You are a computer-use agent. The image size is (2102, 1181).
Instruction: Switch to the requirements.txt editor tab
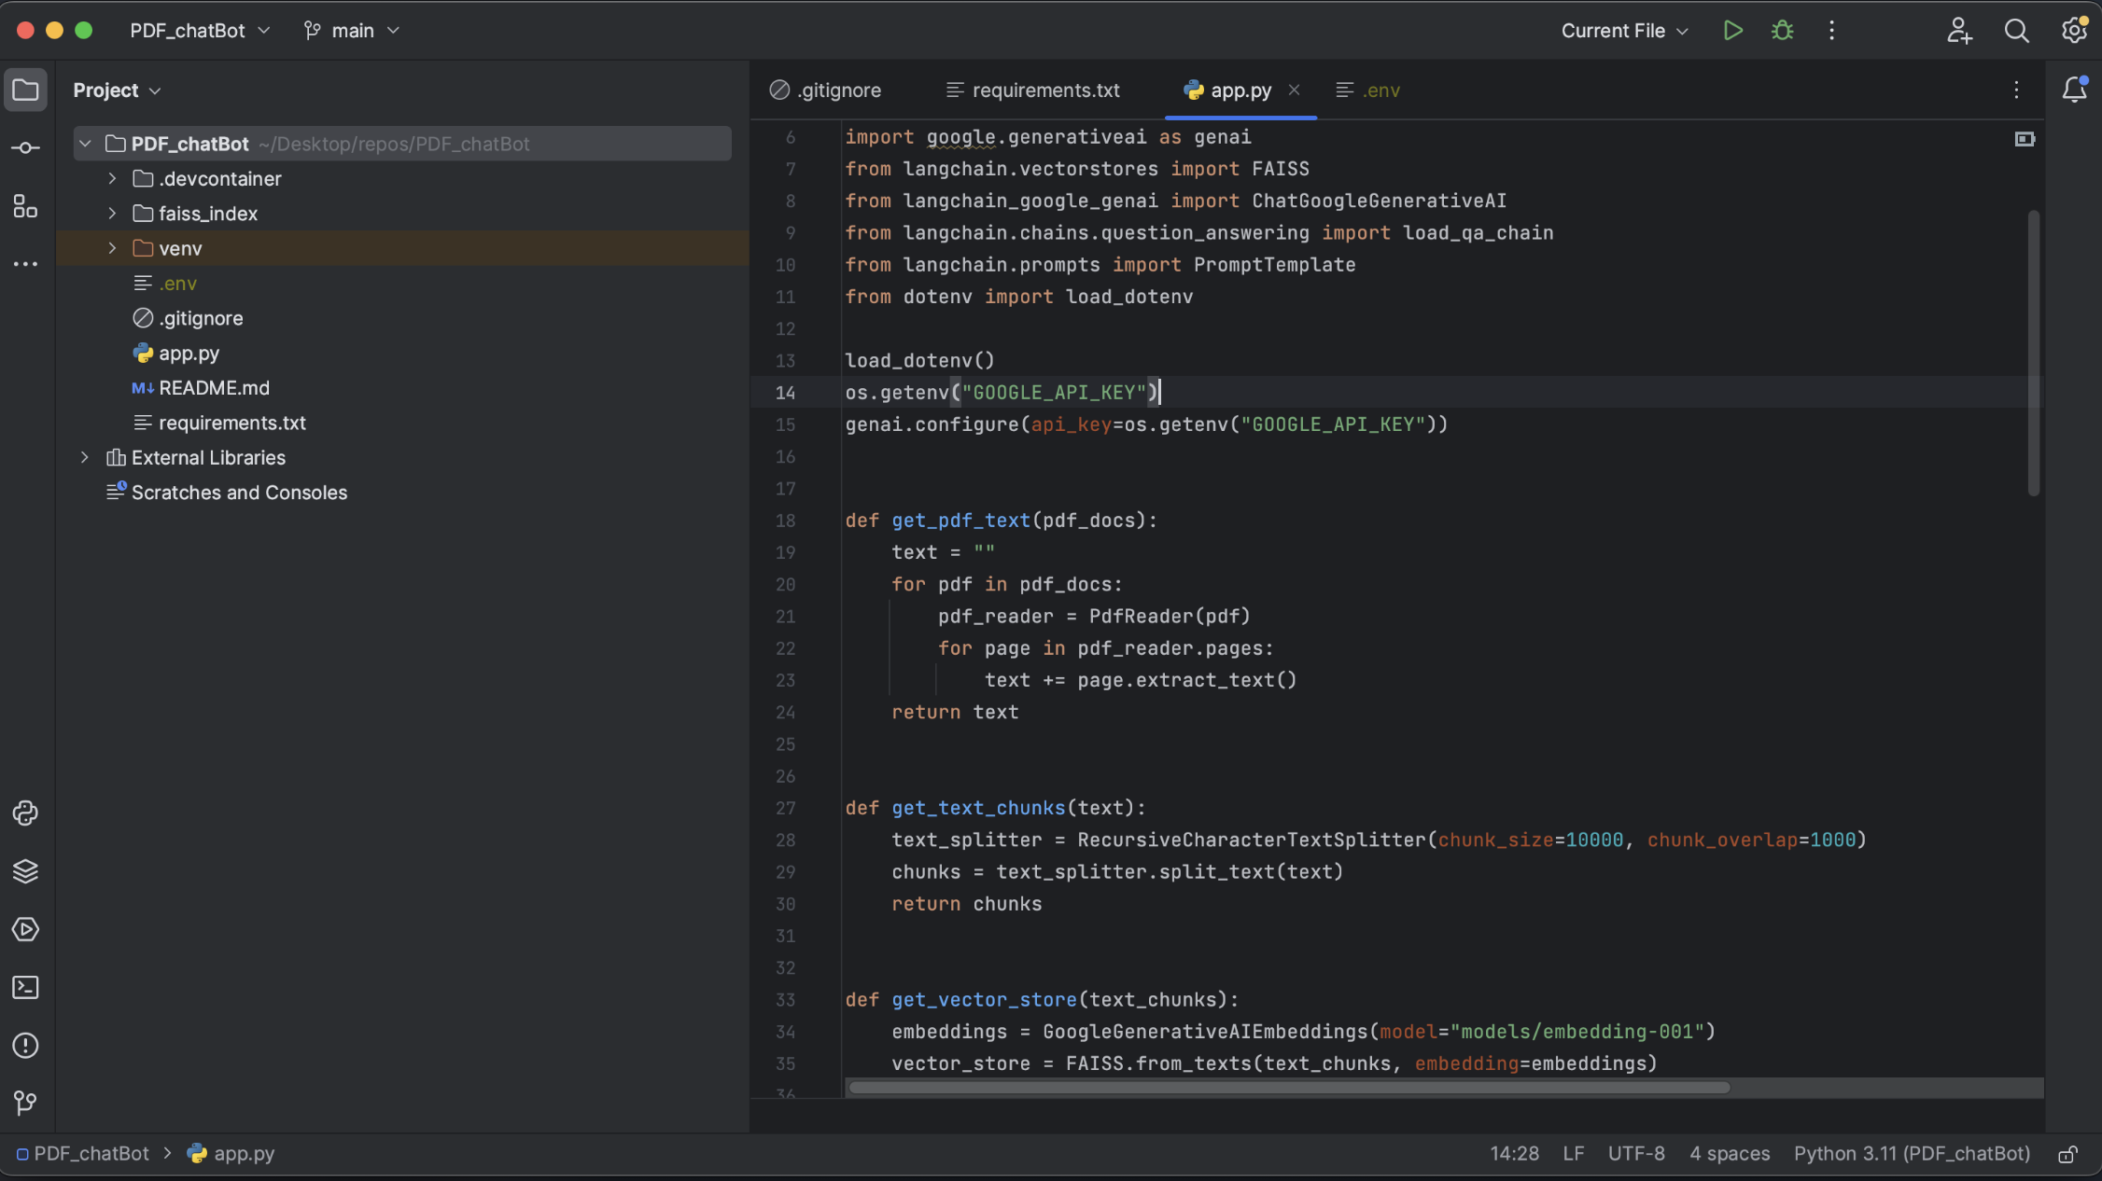[x=1033, y=90]
